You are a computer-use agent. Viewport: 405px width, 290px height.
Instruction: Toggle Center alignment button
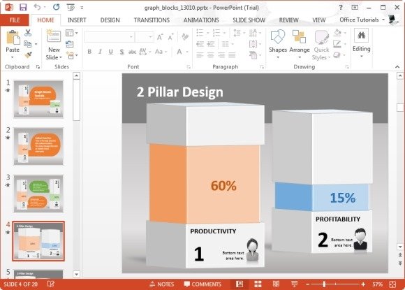click(x=210, y=55)
